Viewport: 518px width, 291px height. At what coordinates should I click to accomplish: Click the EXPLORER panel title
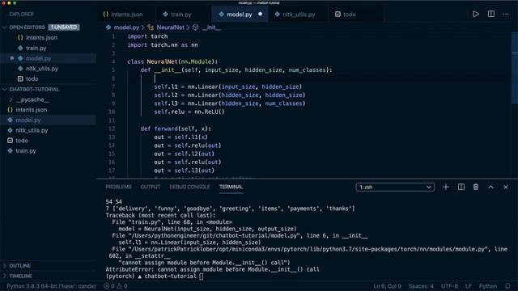(x=22, y=15)
